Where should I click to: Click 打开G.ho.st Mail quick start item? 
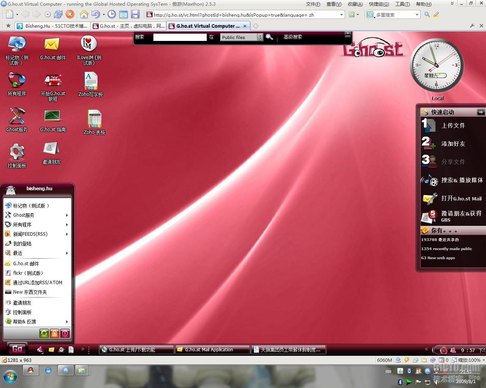pyautogui.click(x=453, y=198)
